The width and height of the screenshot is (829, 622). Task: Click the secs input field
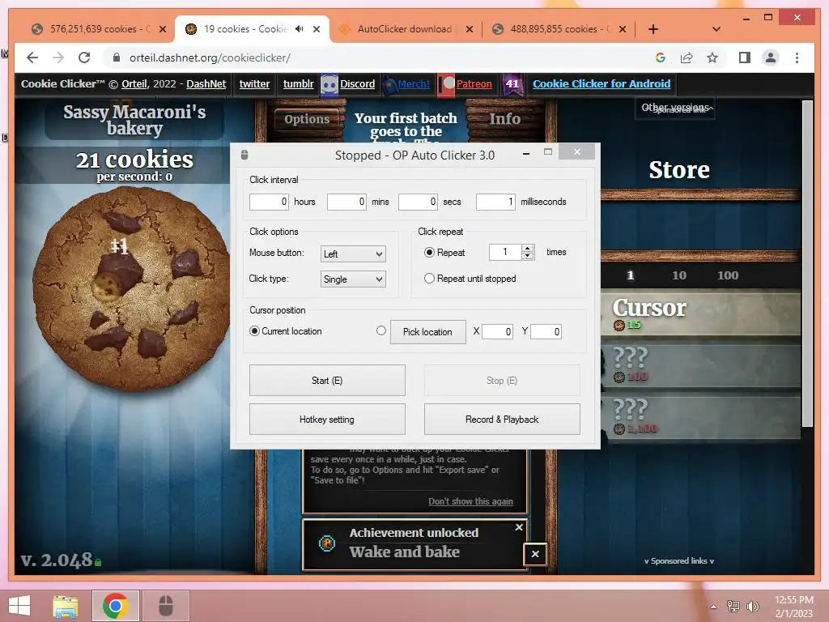tap(418, 202)
